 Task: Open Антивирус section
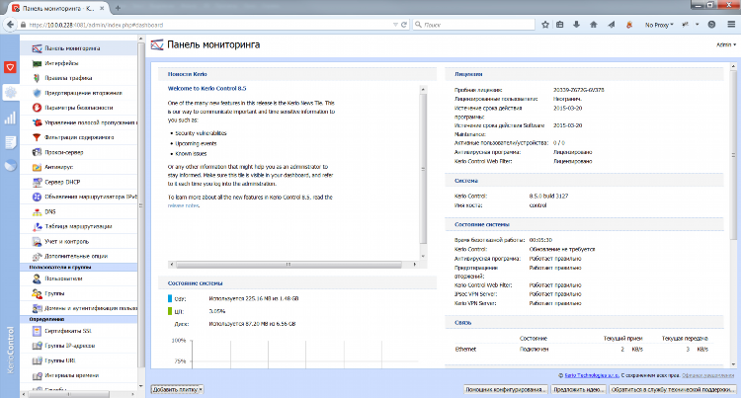click(x=58, y=167)
